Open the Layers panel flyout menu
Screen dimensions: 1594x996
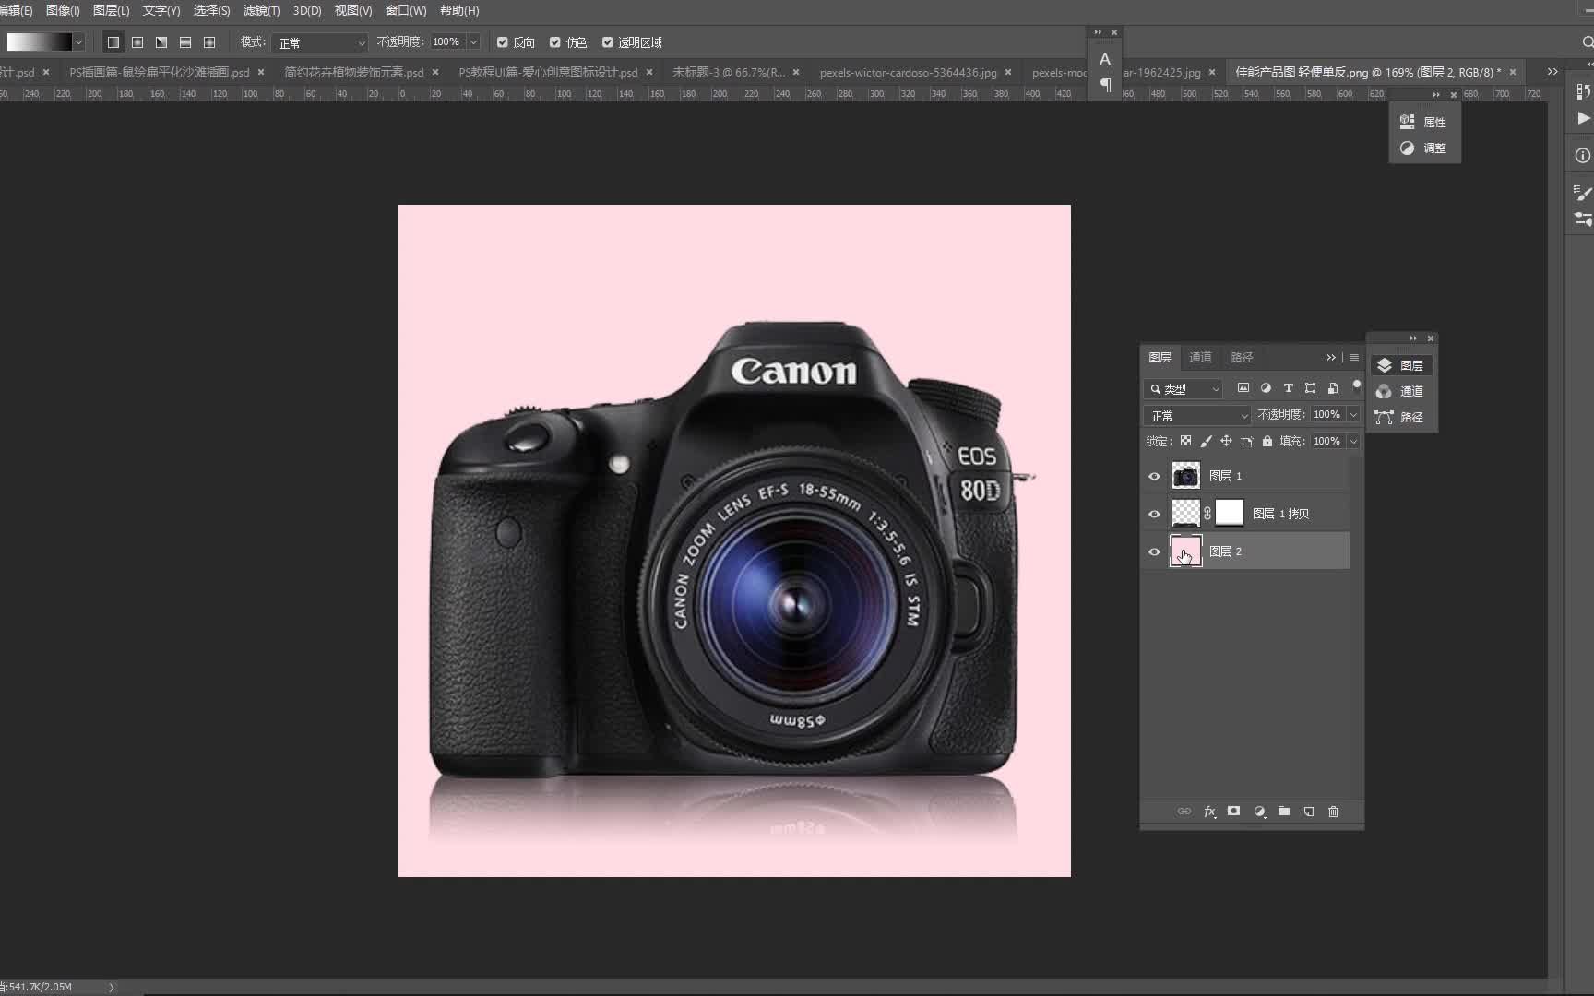point(1353,358)
